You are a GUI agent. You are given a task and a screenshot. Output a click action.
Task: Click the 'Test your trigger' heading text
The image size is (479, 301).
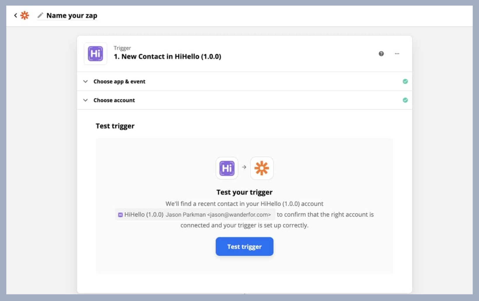point(244,192)
